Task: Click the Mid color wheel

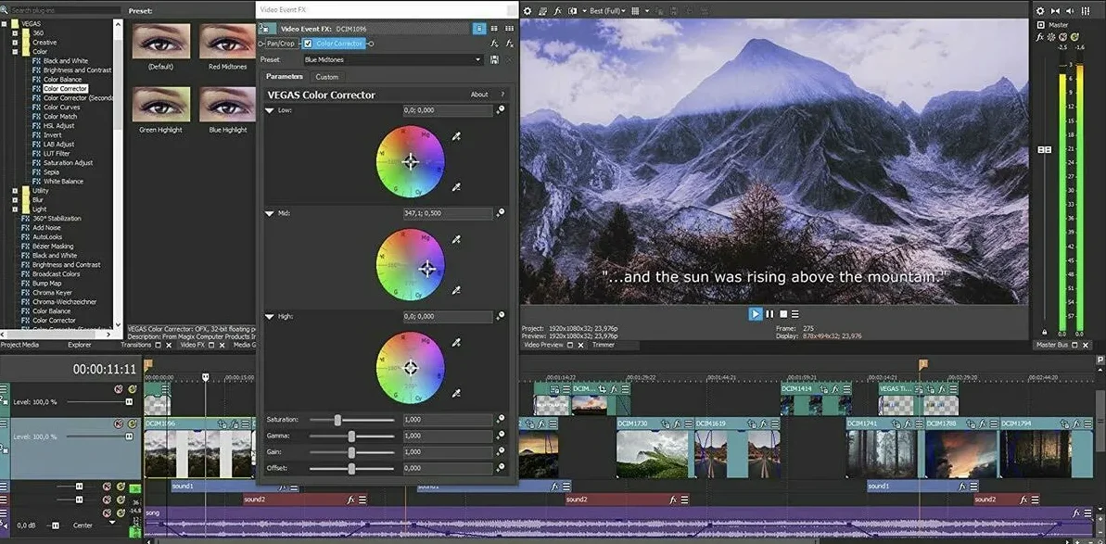Action: pyautogui.click(x=411, y=265)
